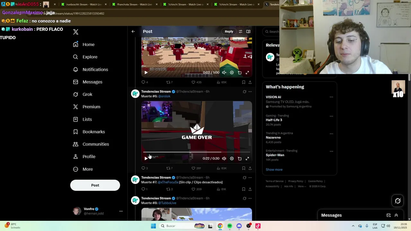Enter fullscreen on Game Over video
Viewport: 411px width, 231px height.
click(x=247, y=158)
